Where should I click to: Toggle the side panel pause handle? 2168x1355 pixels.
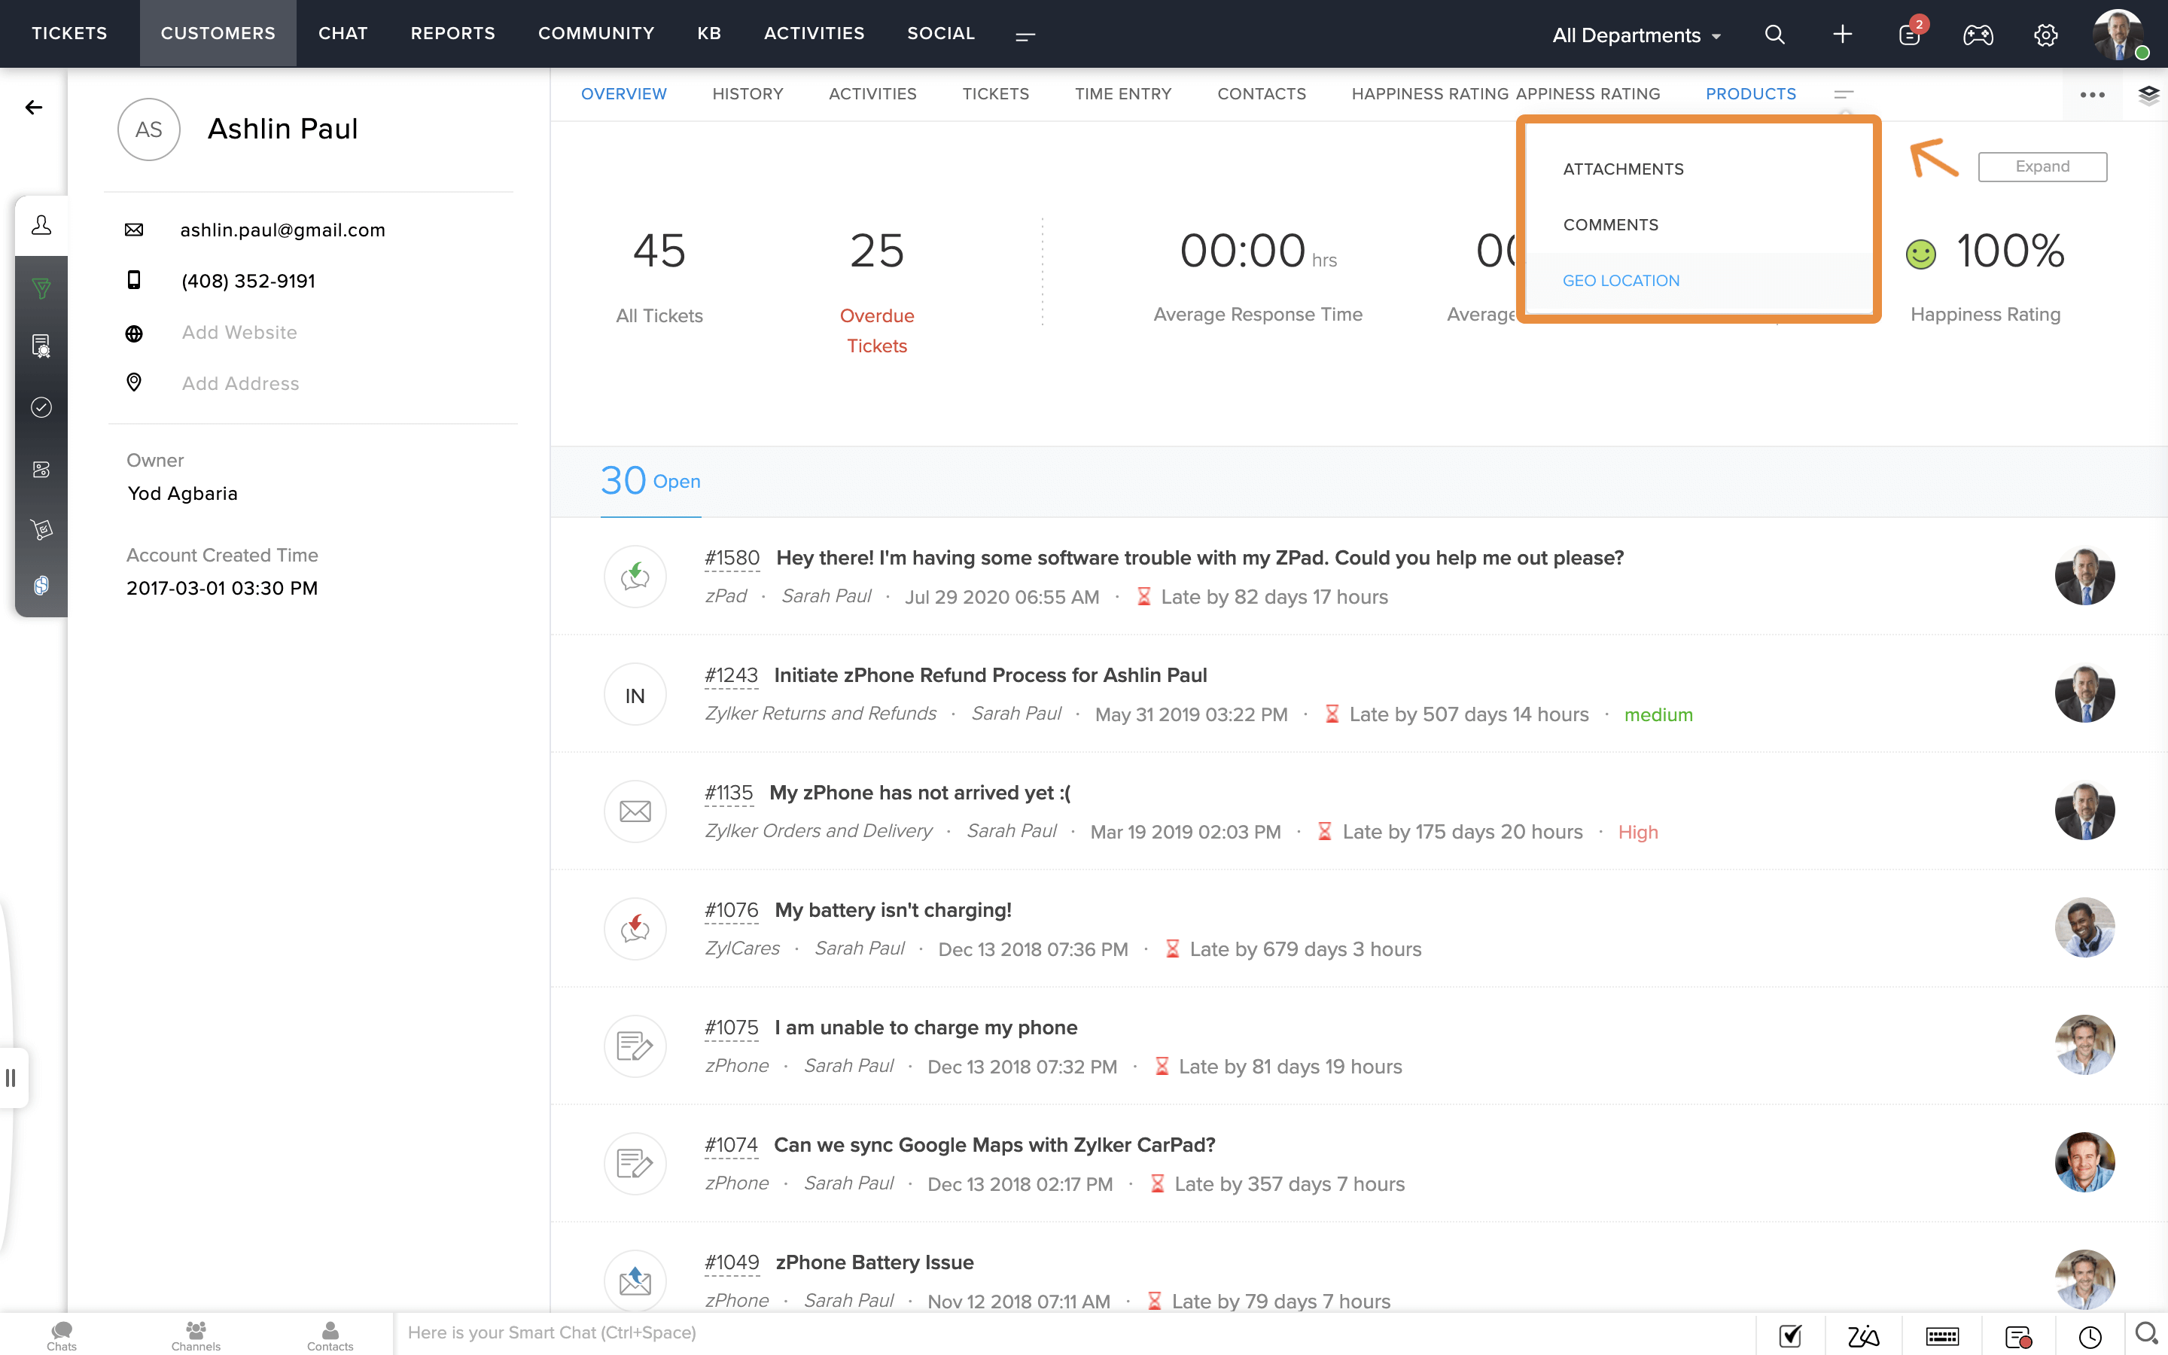point(11,1077)
